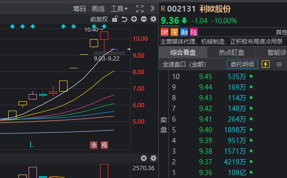The height and width of the screenshot is (178, 287).
Task: Zoom out chart with minus icon
Action: point(144,19)
